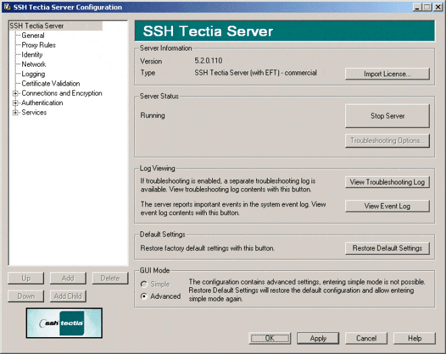
Task: Click the Running server status text
Action: pyautogui.click(x=153, y=115)
